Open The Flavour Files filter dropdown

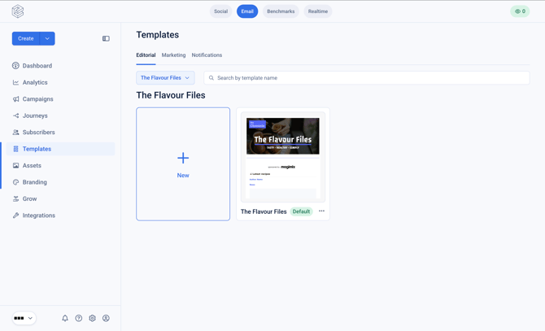click(x=165, y=78)
